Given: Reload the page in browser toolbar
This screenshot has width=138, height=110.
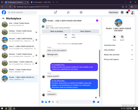Looking at the screenshot, I should pos(10,7).
